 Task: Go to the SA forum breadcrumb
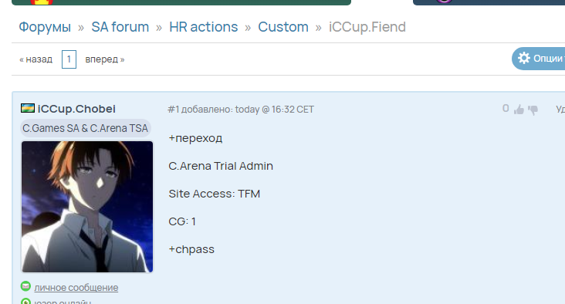point(120,27)
